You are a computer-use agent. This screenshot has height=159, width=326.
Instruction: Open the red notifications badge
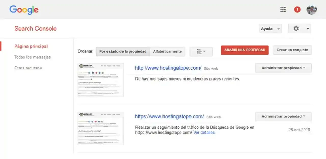297,10
